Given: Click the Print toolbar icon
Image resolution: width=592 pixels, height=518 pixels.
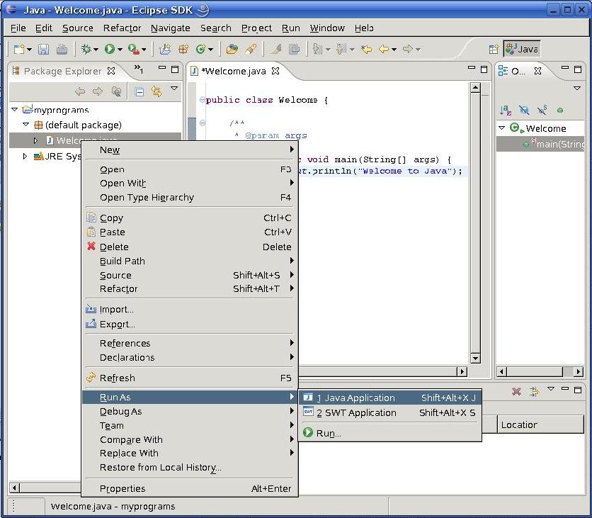Looking at the screenshot, I should tap(62, 49).
